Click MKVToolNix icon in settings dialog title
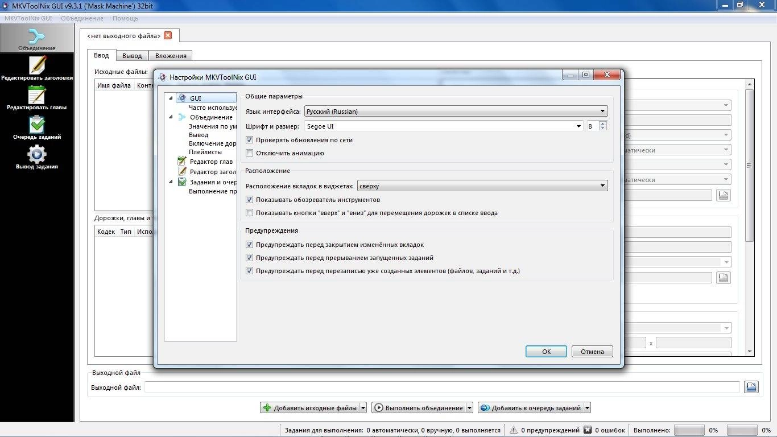 pyautogui.click(x=162, y=77)
